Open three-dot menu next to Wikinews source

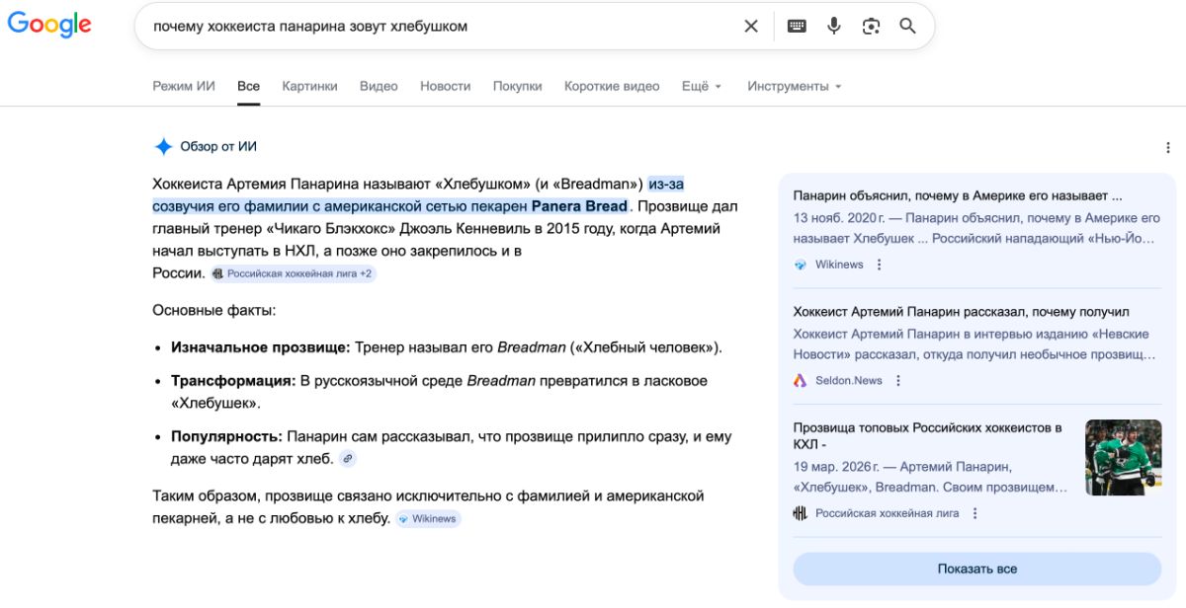click(x=880, y=265)
